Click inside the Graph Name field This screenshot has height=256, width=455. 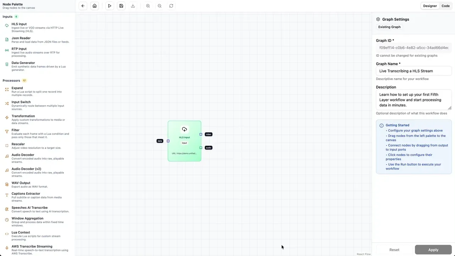[414, 71]
